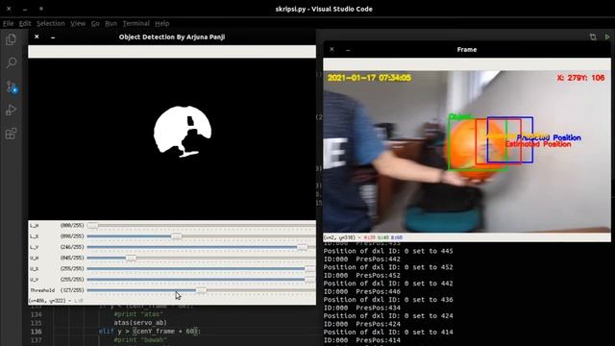
Task: Click the timestamp 2021-01-17 07:34:05 overlay
Action: pyautogui.click(x=369, y=78)
